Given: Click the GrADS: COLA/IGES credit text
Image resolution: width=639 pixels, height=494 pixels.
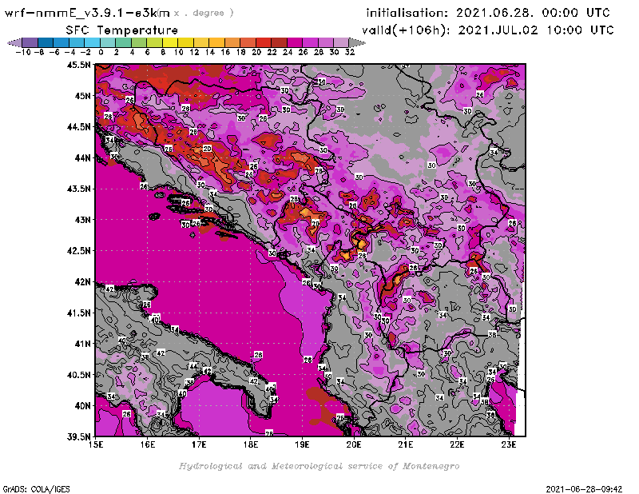Looking at the screenshot, I should pos(36,489).
